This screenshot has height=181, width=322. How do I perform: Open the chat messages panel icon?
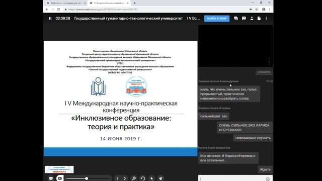click(x=236, y=19)
